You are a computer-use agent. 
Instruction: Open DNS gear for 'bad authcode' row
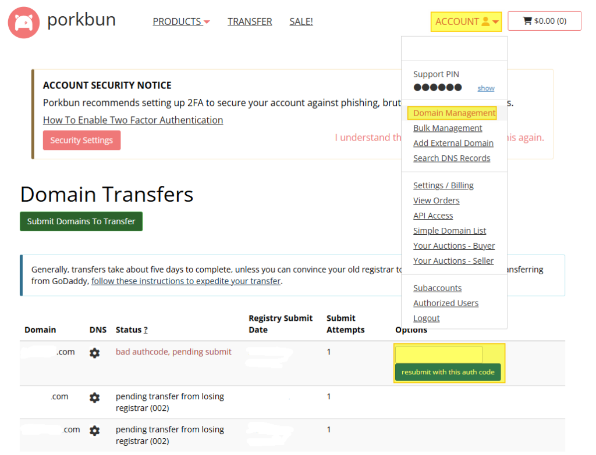coord(95,353)
